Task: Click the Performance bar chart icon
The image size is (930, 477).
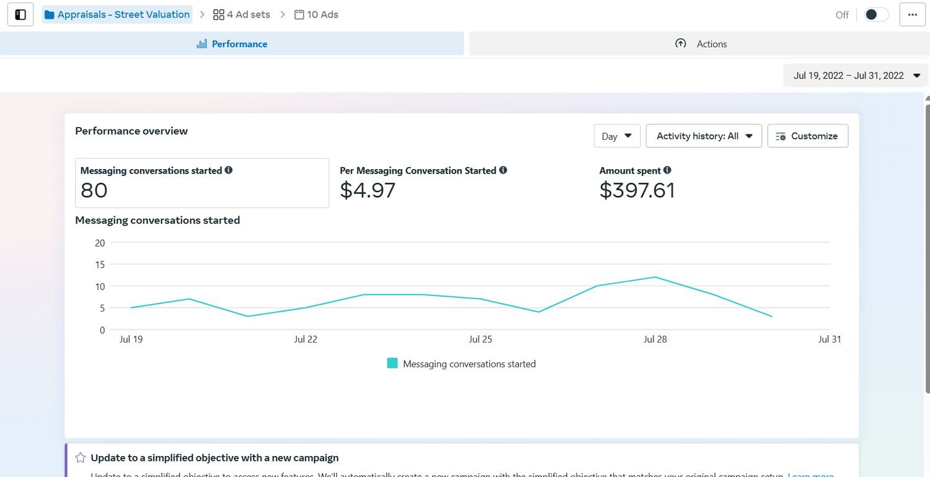Action: point(201,44)
